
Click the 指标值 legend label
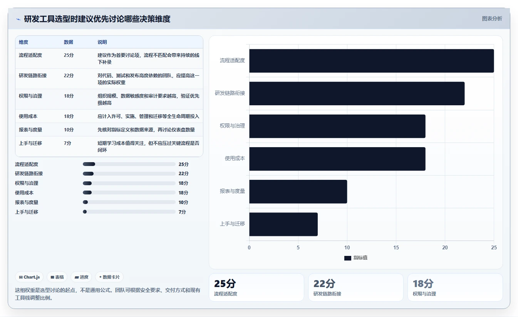(360, 258)
